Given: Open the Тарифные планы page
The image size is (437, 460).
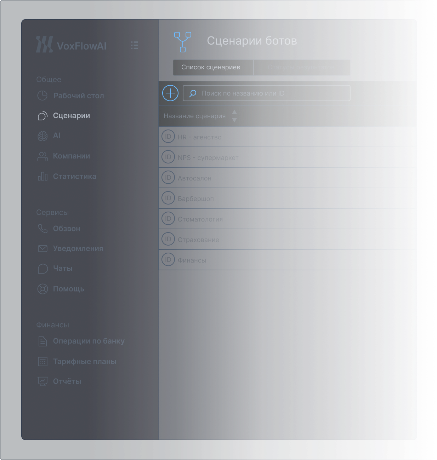Looking at the screenshot, I should [84, 362].
